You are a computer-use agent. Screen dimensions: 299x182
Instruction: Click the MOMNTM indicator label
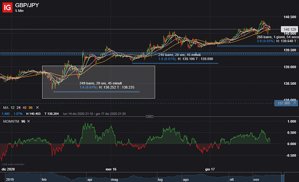tap(11, 122)
